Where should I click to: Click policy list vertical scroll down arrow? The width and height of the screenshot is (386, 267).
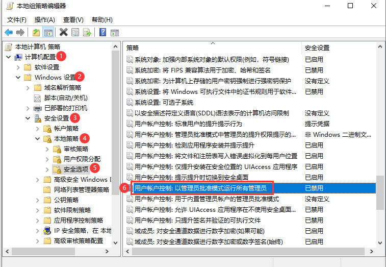click(x=380, y=242)
